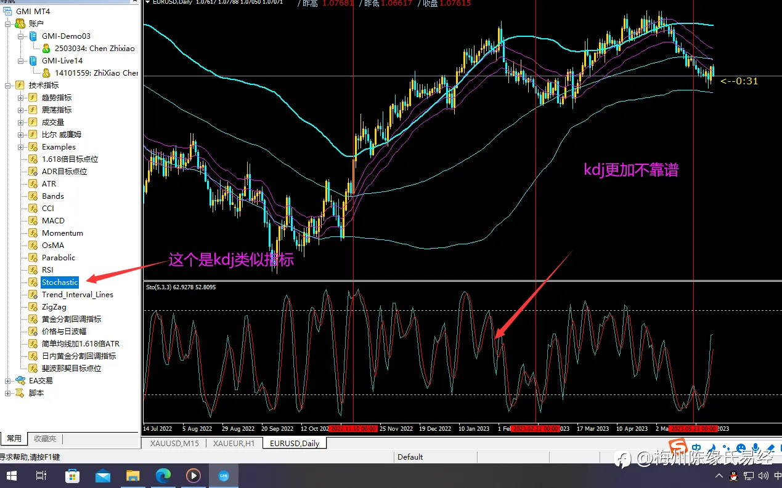Click the MACD indicator icon
This screenshot has width=782, height=488.
coord(33,220)
